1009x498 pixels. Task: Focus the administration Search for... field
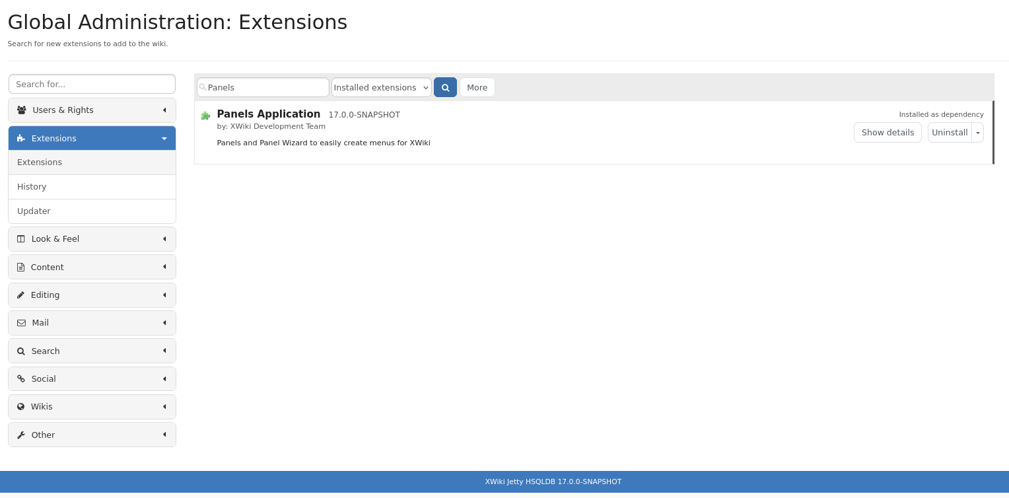coord(92,84)
